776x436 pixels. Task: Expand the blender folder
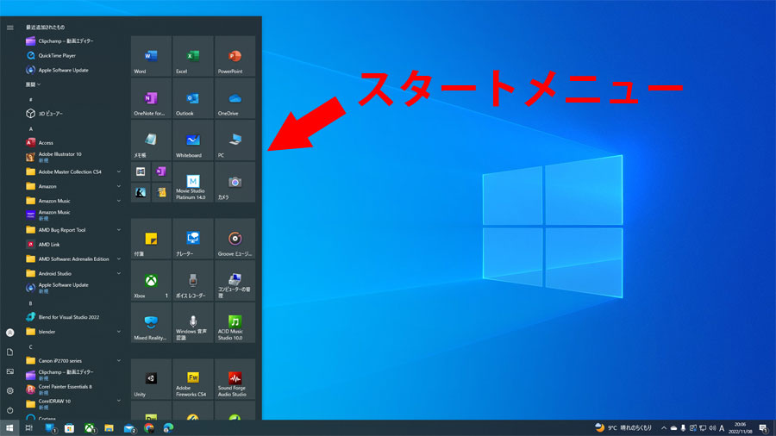[73, 332]
